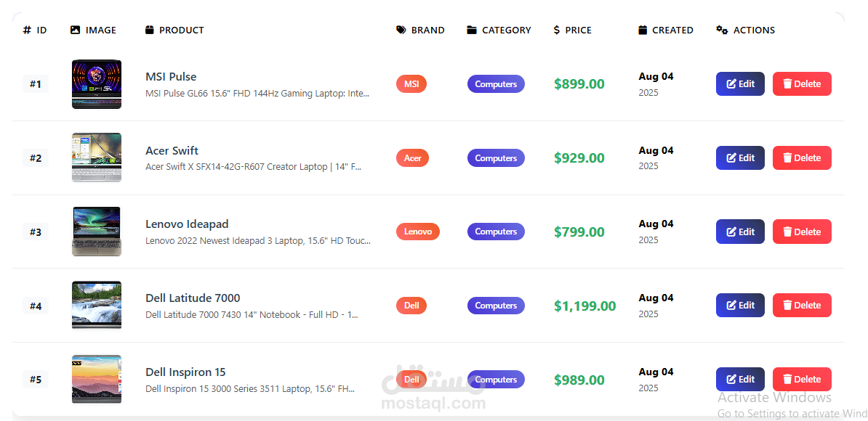The image size is (868, 421).
Task: Click the Computers badge in Dell Latitude row
Action: [496, 306]
